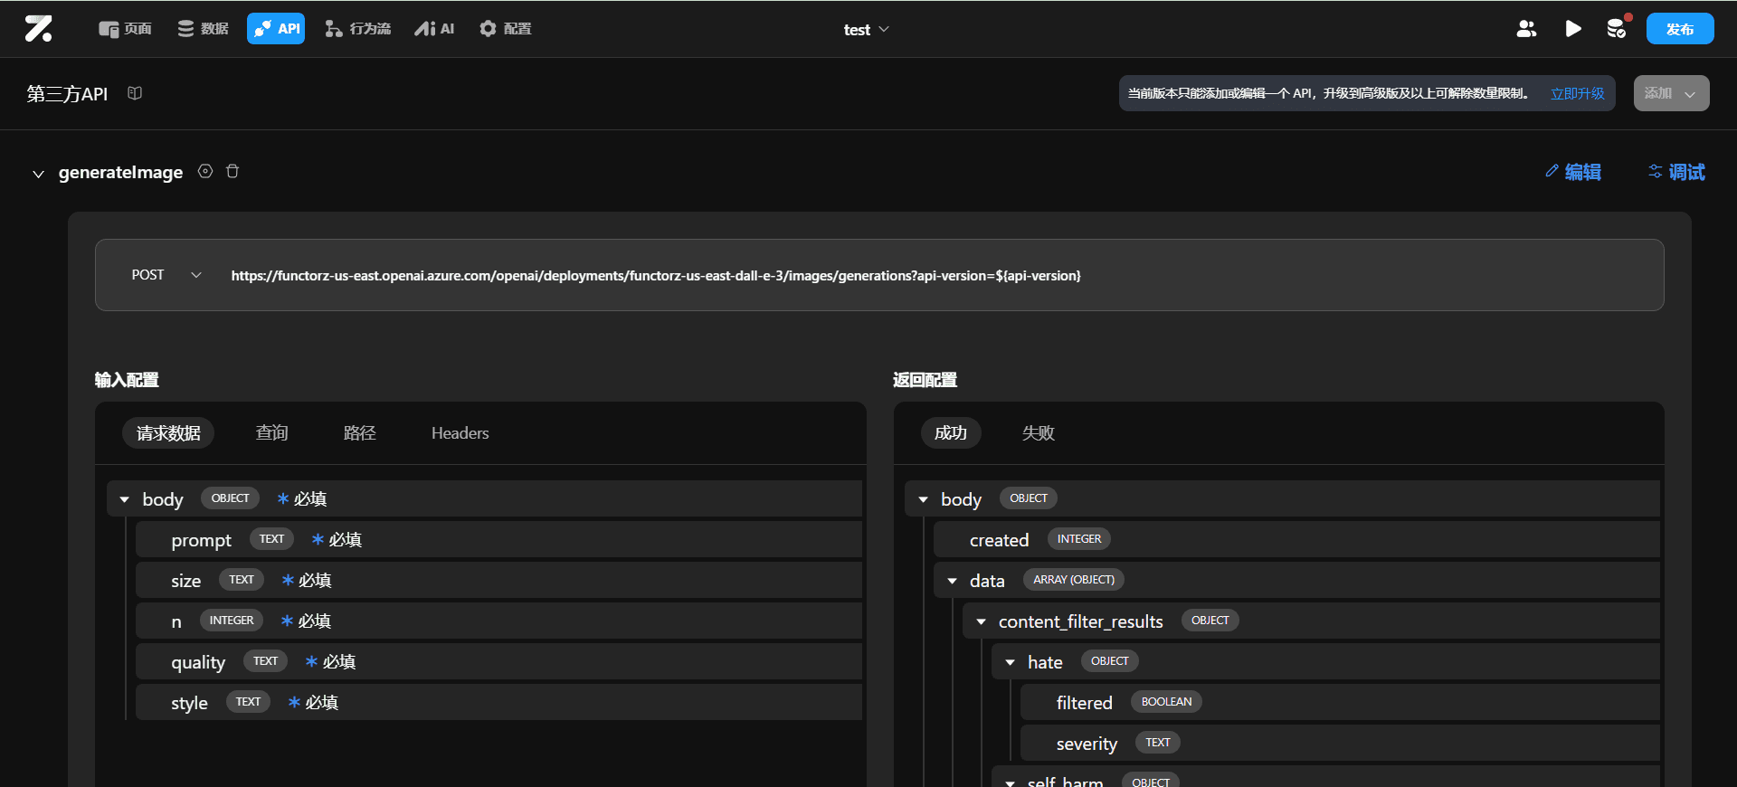Click the Zion logo icon
This screenshot has width=1737, height=787.
click(38, 29)
